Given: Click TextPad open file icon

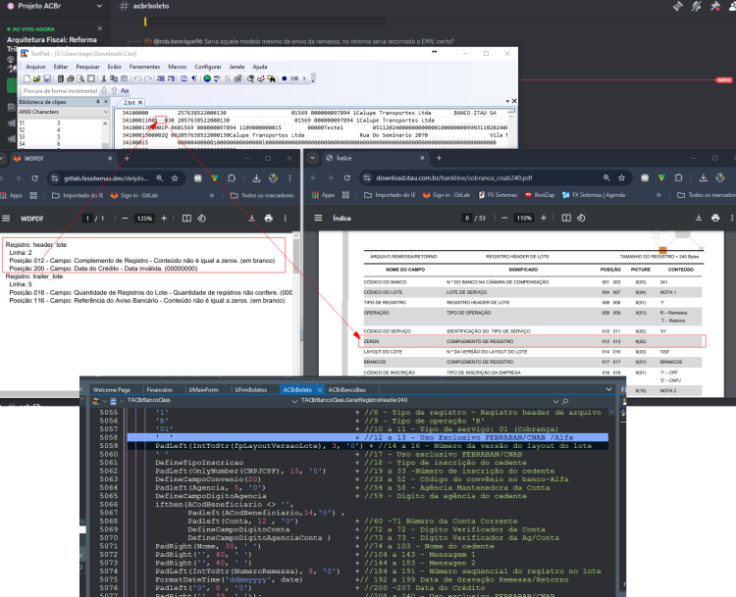Looking at the screenshot, I should click(36, 78).
